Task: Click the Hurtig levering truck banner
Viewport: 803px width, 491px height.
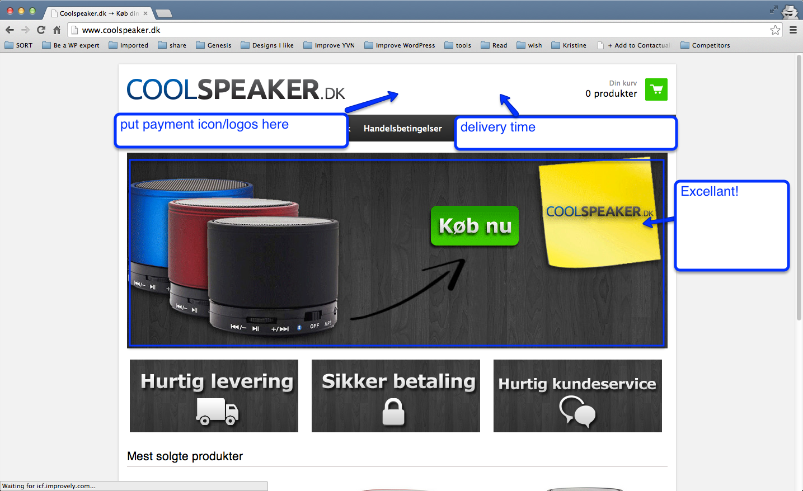Action: pos(214,396)
